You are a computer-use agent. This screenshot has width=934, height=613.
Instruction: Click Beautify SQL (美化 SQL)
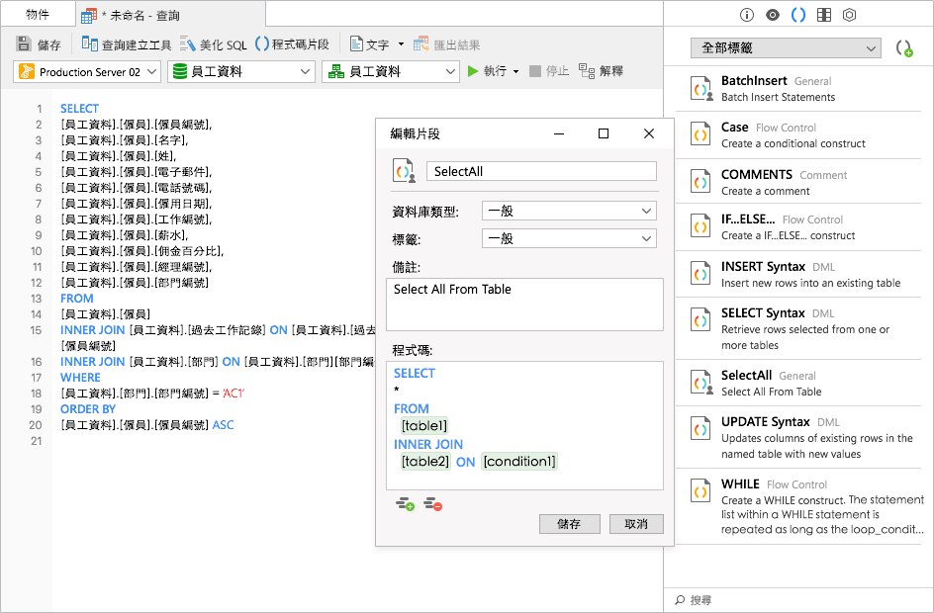point(214,44)
